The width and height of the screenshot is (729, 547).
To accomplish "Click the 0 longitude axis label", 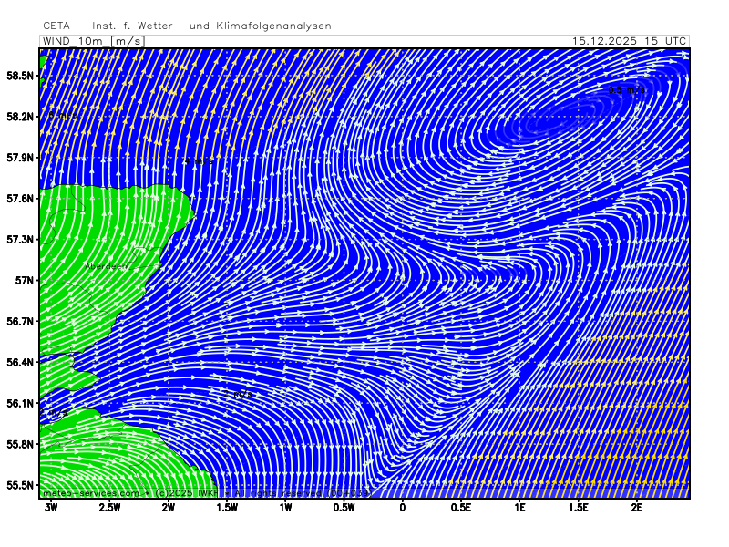I will pyautogui.click(x=403, y=507).
